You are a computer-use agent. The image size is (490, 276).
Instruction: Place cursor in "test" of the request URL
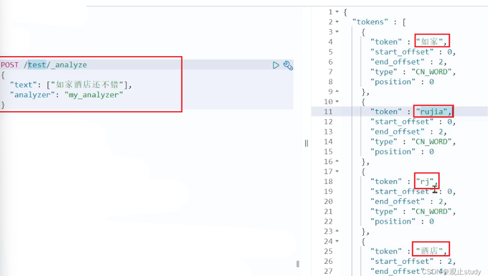tap(37, 64)
